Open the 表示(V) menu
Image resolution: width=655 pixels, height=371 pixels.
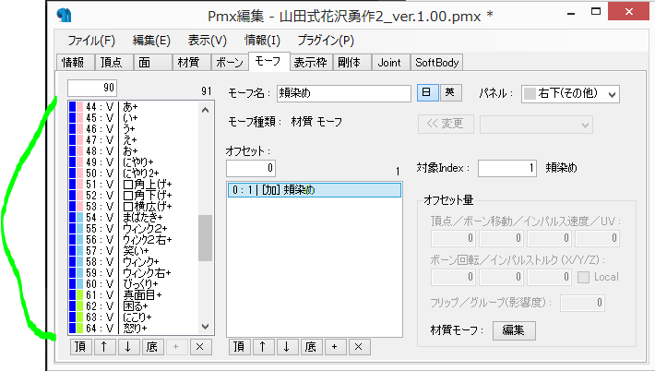[x=208, y=41]
